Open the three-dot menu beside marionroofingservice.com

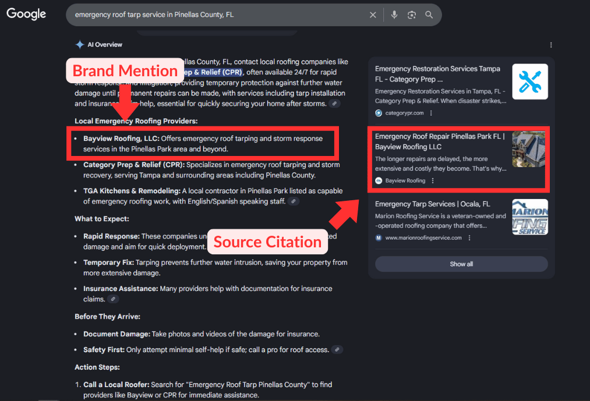(469, 237)
